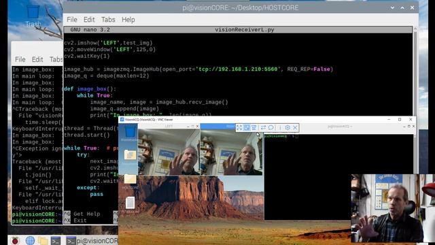Open the file icon on remote desktop

[130, 203]
